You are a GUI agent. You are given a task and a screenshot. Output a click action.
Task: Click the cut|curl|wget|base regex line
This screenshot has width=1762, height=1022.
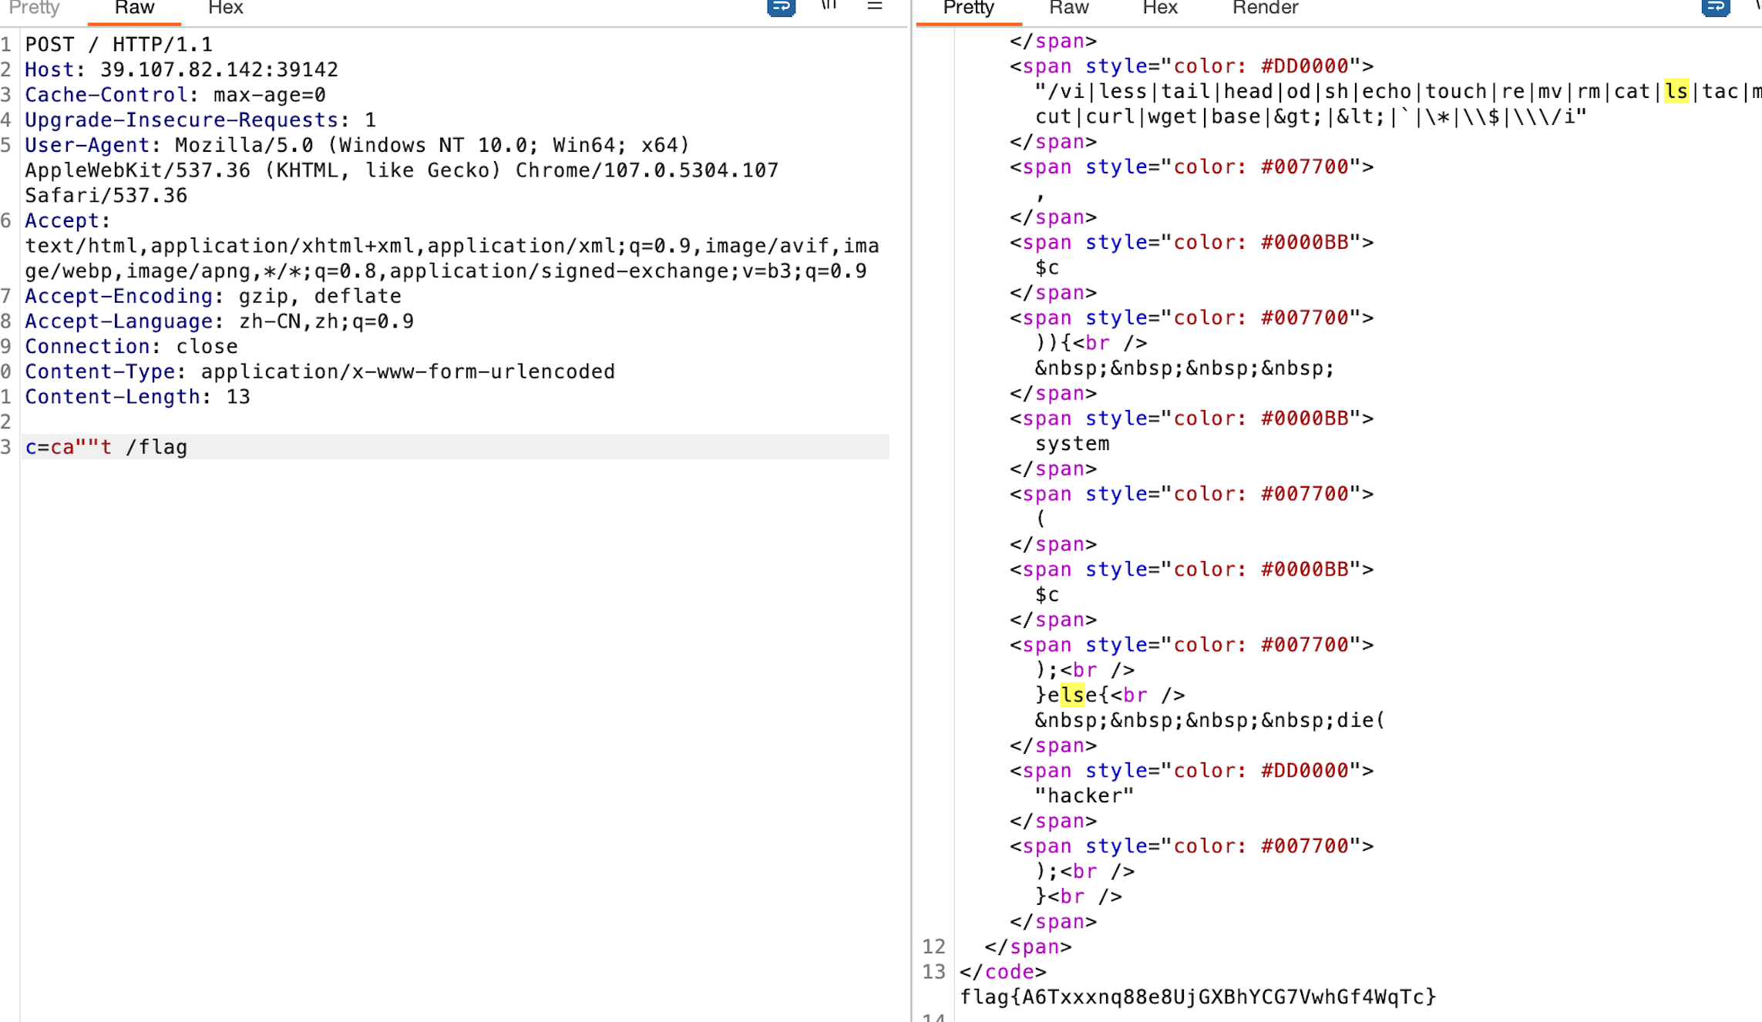click(x=1310, y=117)
